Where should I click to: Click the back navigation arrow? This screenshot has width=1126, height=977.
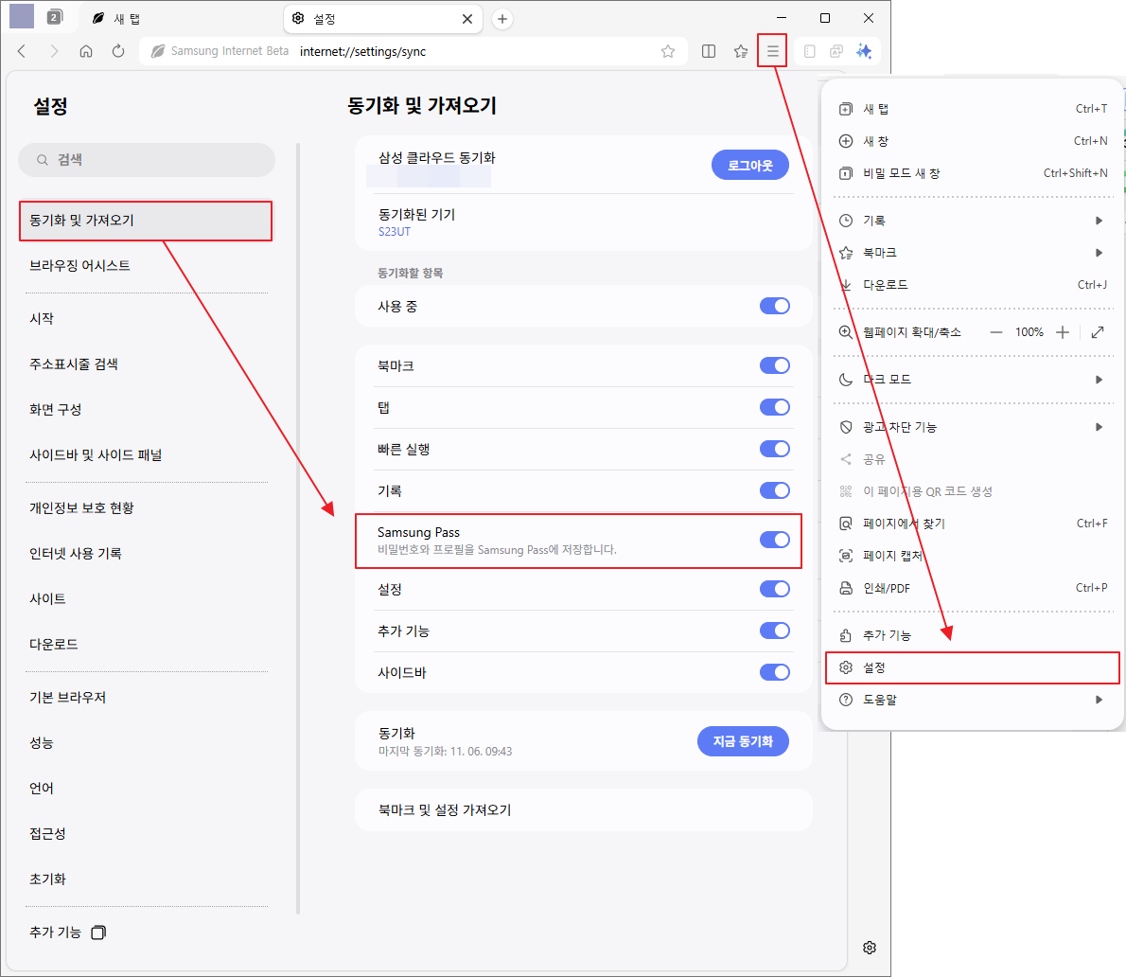point(21,51)
